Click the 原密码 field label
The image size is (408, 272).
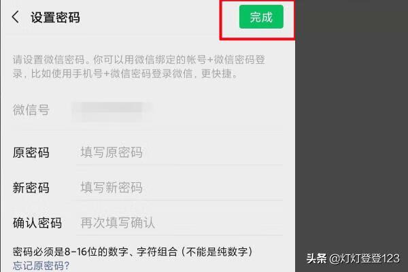point(31,152)
